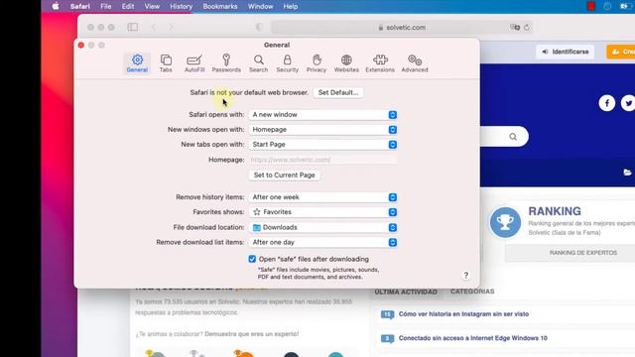The image size is (635, 357).
Task: Click the search magnifier on Solvetic page
Action: [x=513, y=137]
